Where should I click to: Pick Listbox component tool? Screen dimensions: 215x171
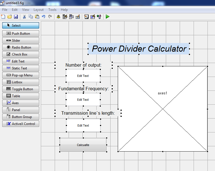[x=21, y=82]
